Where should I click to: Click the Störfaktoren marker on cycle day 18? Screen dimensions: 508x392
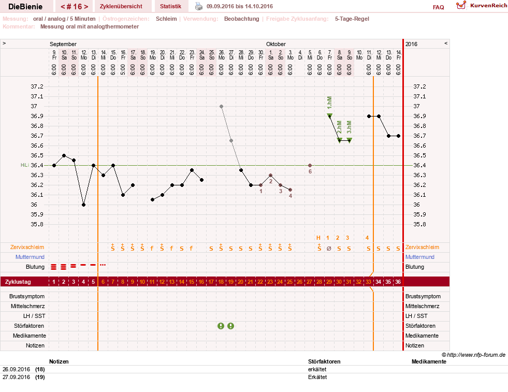221,326
